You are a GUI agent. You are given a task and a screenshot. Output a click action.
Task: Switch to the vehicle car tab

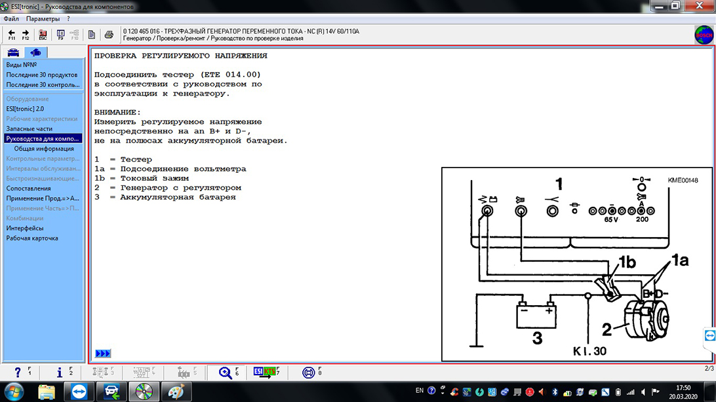pos(13,52)
